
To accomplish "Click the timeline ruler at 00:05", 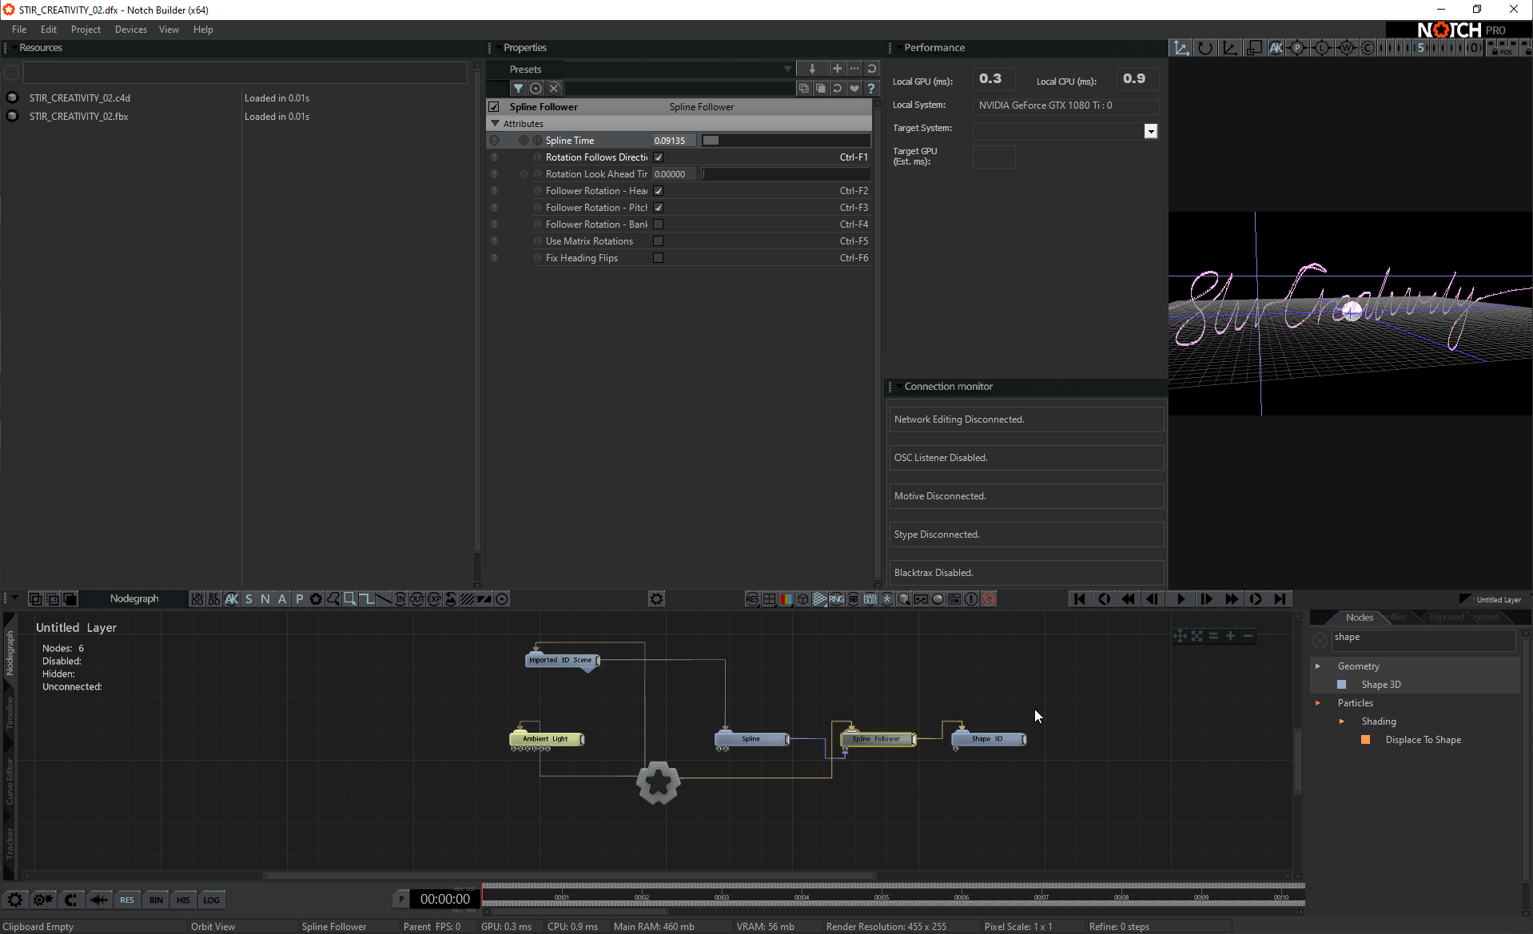I will pos(882,898).
